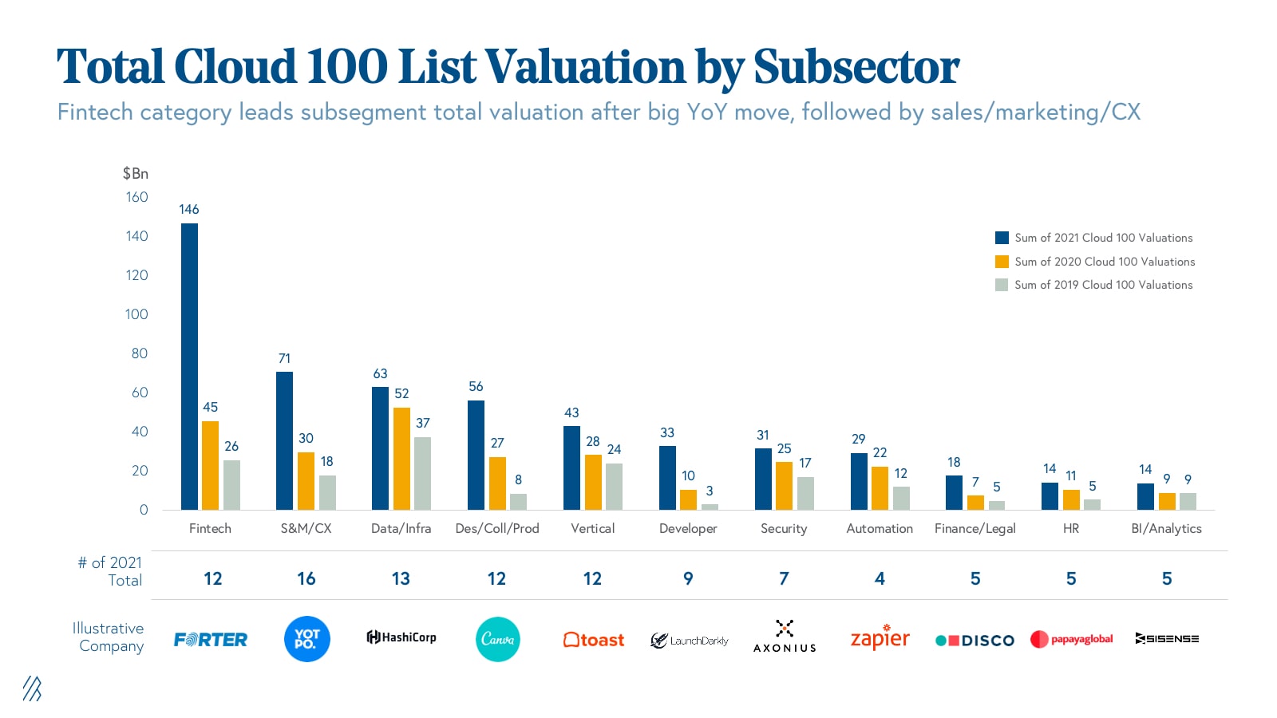The width and height of the screenshot is (1277, 718).
Task: Click the Papaya Global logo
Action: pyautogui.click(x=1071, y=639)
